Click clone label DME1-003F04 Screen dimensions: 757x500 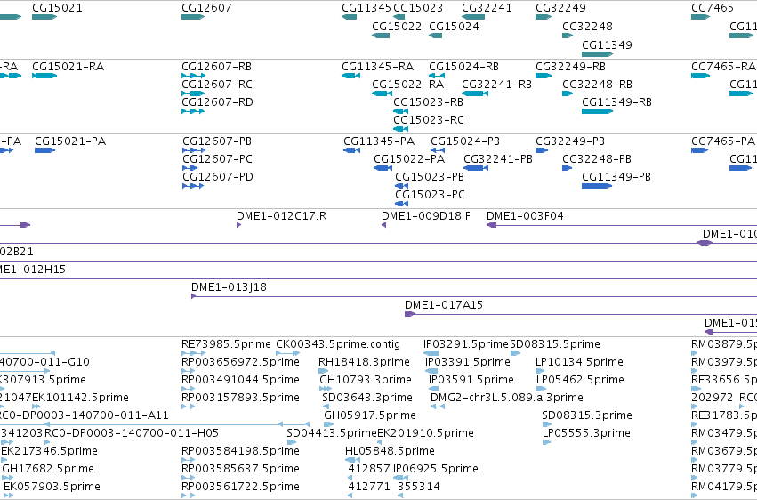tap(525, 215)
